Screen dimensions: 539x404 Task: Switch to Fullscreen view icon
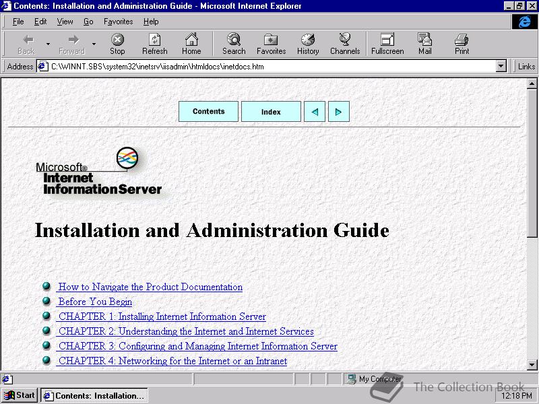click(387, 40)
